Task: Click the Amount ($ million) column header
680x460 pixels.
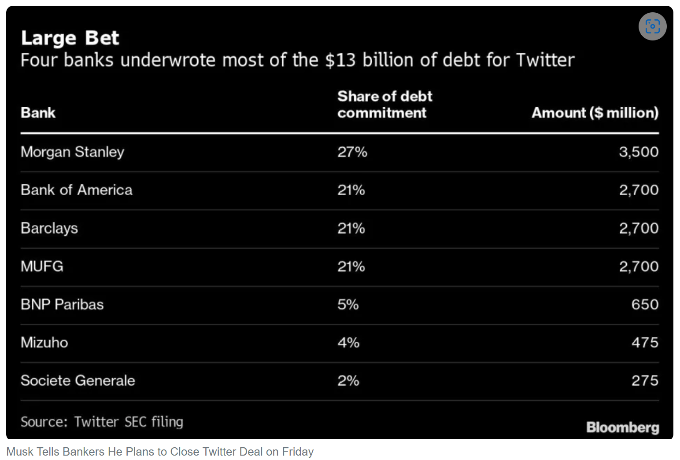Action: (595, 113)
